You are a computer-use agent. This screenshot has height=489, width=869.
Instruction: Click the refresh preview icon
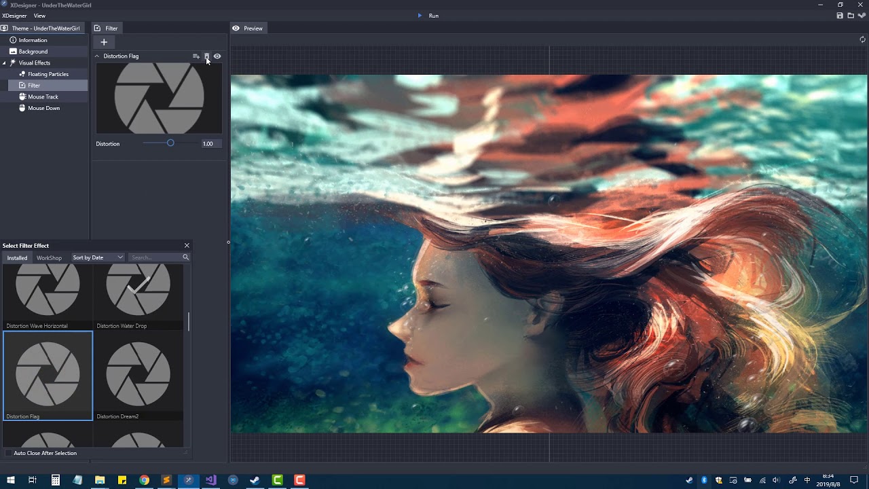(x=862, y=39)
